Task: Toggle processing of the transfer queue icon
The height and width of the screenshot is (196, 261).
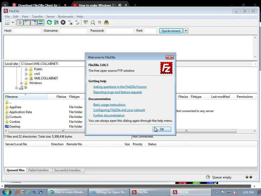Action: click(x=56, y=22)
